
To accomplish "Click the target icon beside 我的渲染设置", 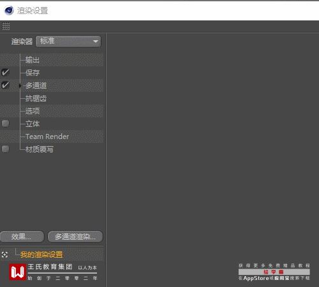I will tap(4, 254).
